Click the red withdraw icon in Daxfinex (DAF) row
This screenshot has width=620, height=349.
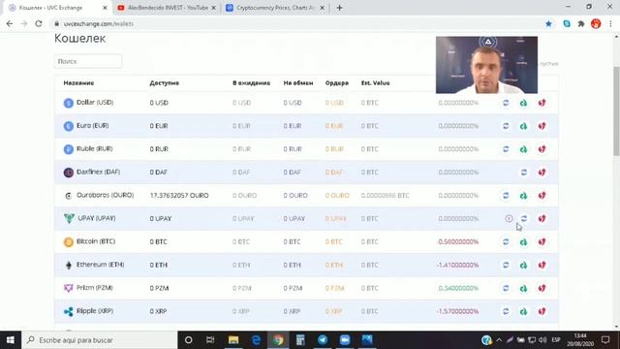(x=542, y=173)
